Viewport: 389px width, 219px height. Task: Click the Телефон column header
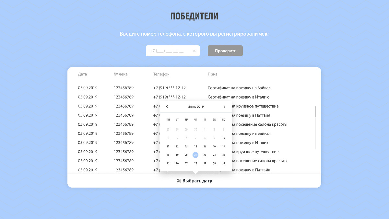[161, 74]
